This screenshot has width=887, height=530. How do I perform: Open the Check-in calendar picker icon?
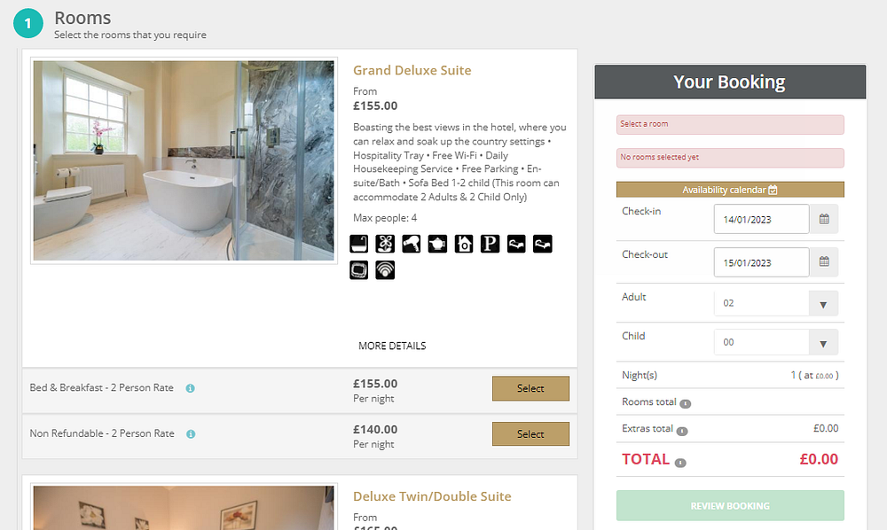824,219
